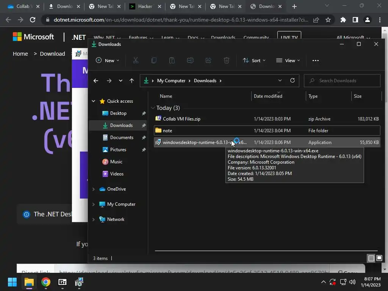Screen dimensions: 388x291
Task: Toggle Chrome side panel icon
Action: [x=355, y=20]
